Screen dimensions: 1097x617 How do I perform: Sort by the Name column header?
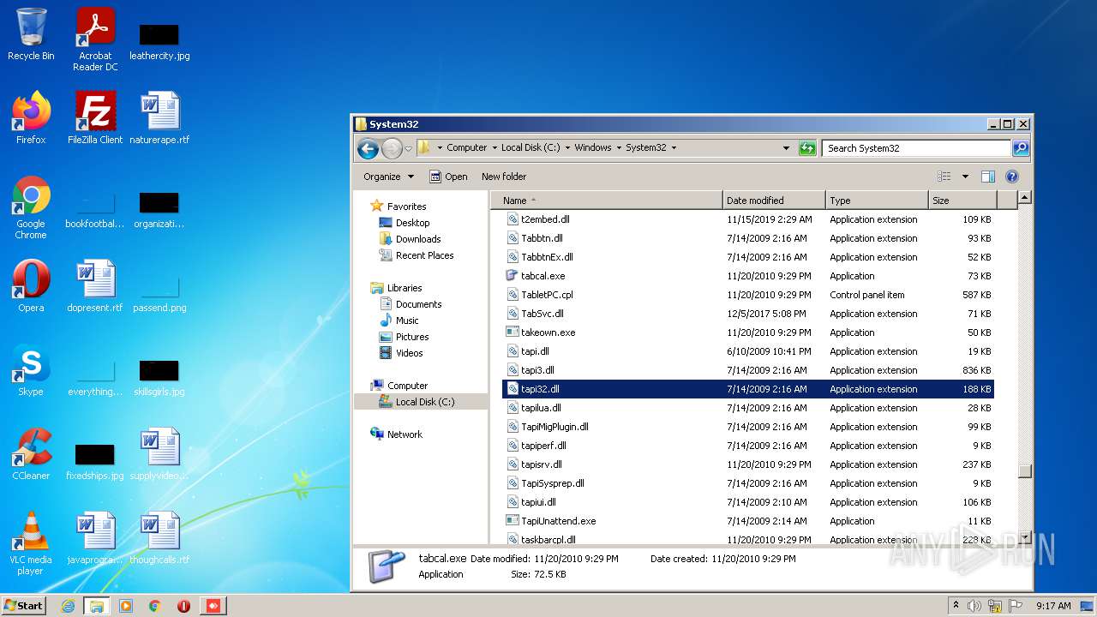pyautogui.click(x=606, y=201)
